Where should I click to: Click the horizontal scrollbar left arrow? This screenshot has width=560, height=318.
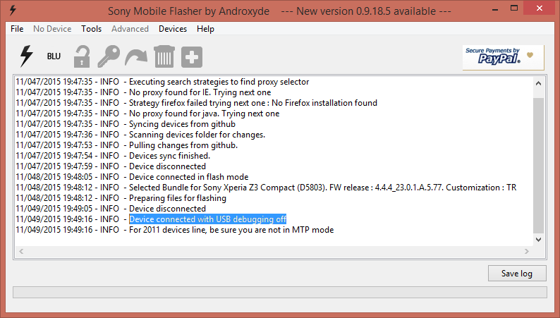(x=21, y=251)
